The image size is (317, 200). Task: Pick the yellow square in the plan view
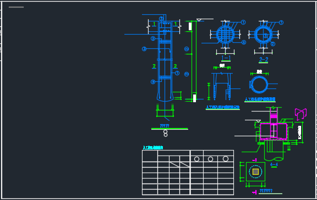[255, 171]
